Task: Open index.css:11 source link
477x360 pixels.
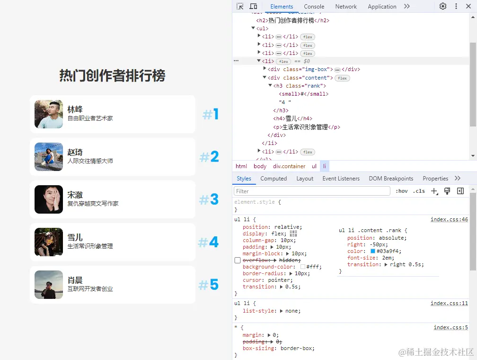Action: pos(449,303)
